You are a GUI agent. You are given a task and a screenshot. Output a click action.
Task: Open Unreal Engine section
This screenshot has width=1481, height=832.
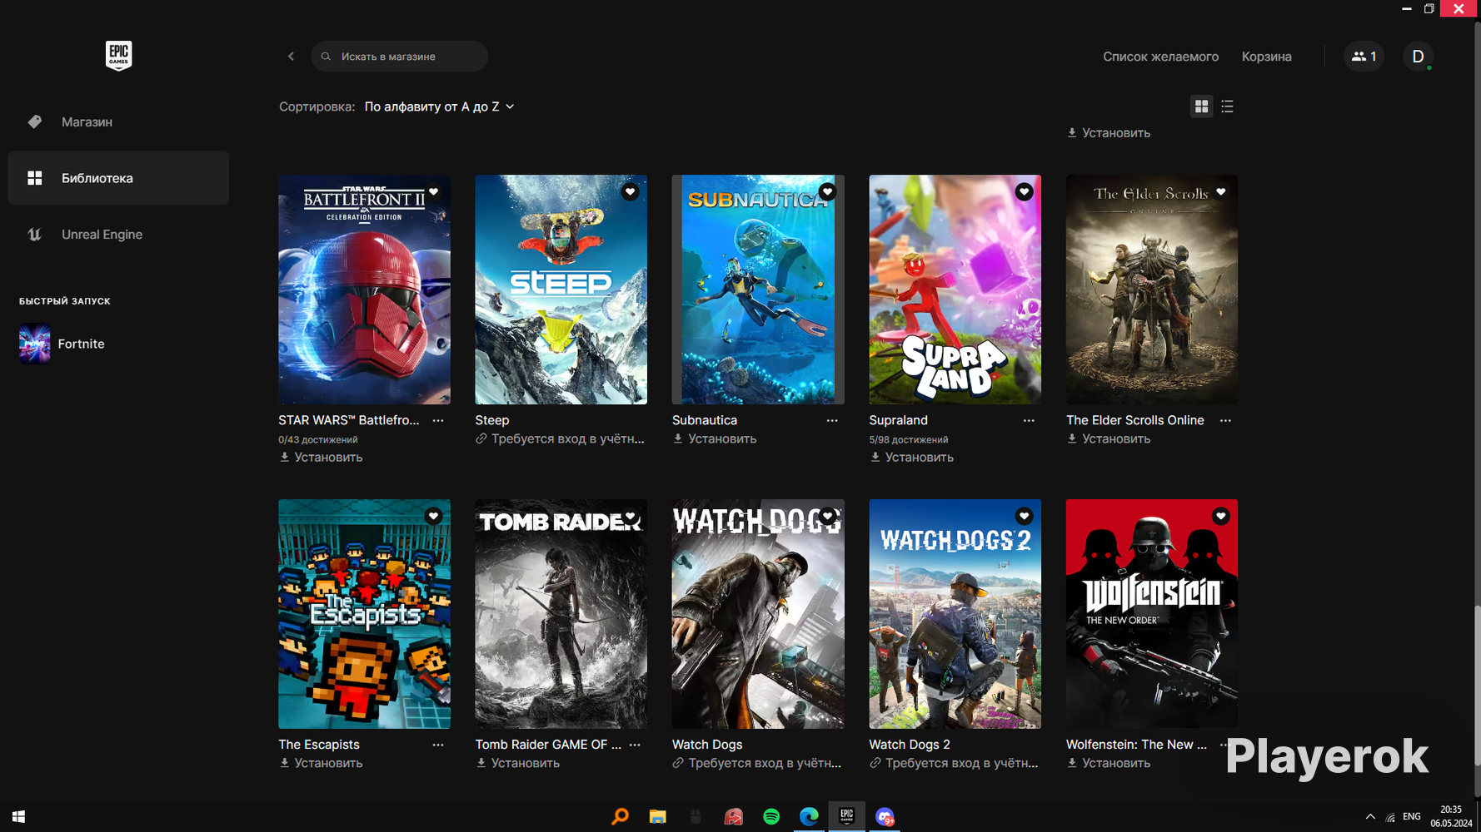[118, 235]
